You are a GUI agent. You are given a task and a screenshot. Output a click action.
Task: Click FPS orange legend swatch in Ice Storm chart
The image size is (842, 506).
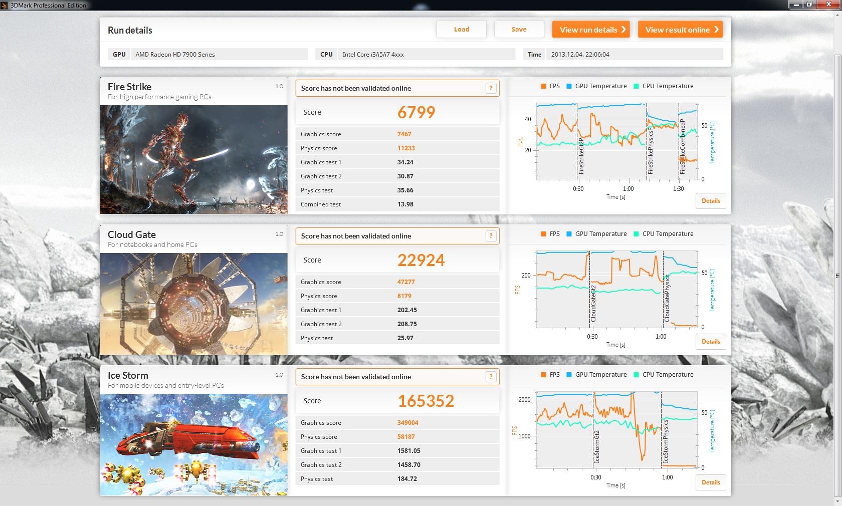tap(543, 375)
